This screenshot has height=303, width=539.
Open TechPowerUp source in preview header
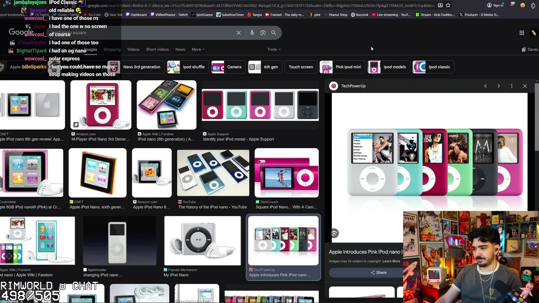point(348,86)
